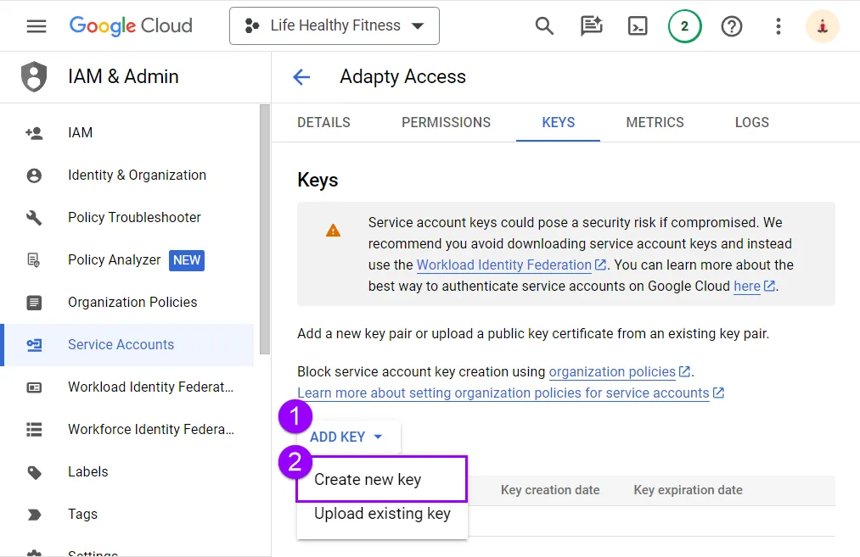Image resolution: width=860 pixels, height=557 pixels.
Task: Click the Google Cloud logo
Action: [x=130, y=26]
